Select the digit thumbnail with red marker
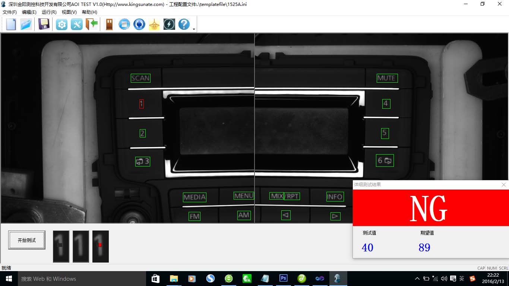This screenshot has width=509, height=286. [101, 247]
